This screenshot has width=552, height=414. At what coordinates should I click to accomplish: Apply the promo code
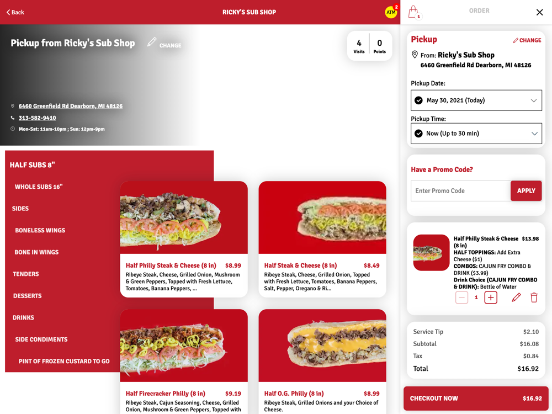pos(526,191)
